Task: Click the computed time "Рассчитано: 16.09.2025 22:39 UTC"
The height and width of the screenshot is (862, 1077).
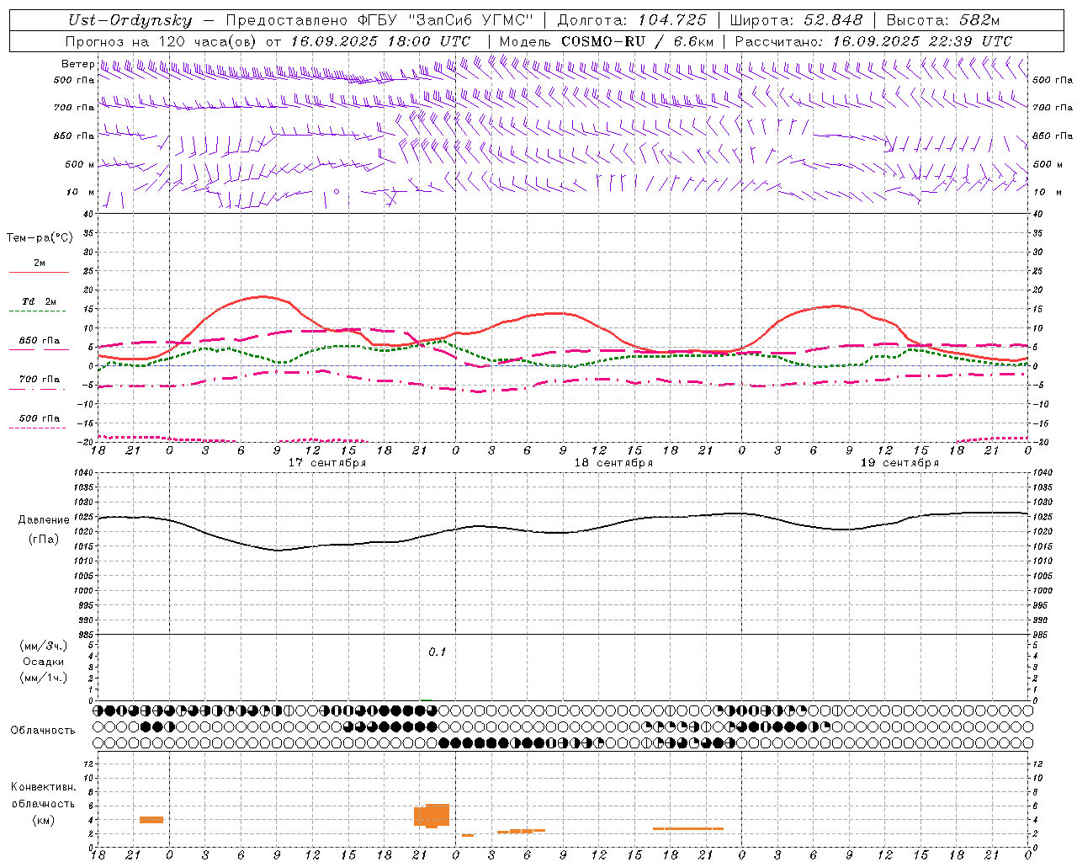Action: [873, 40]
